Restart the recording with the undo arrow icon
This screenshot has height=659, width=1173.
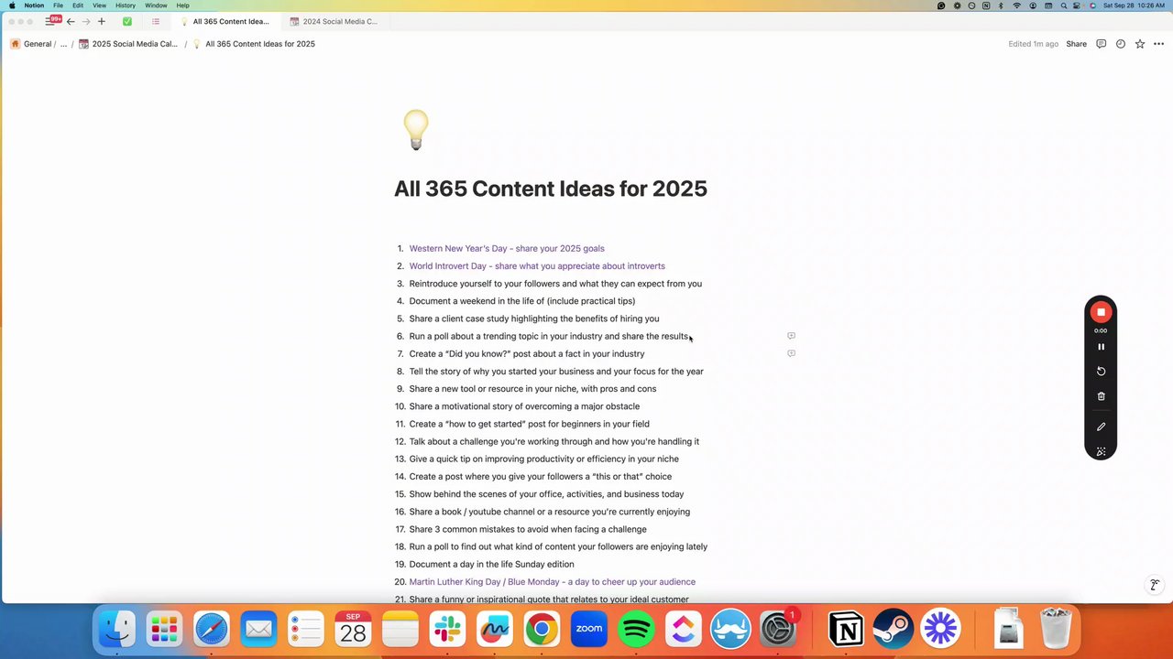coord(1101,372)
